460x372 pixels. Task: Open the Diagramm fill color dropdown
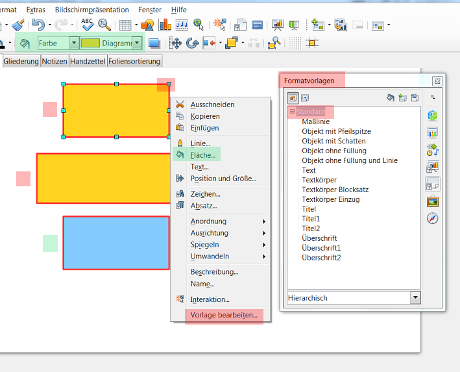pos(137,43)
